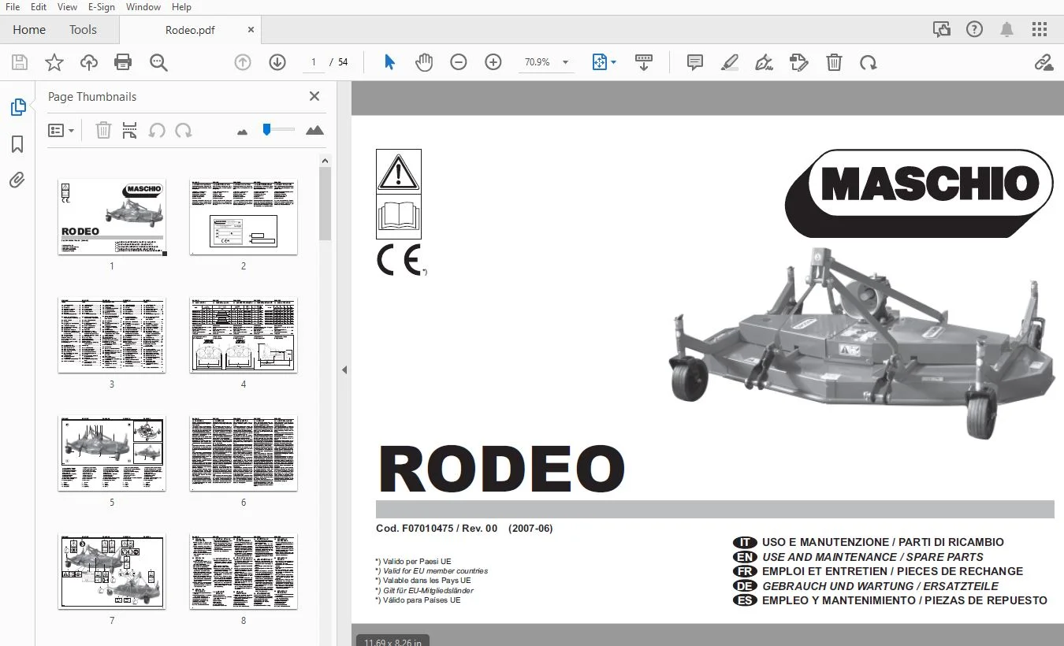
Task: Close the Rodeo.pdf tab
Action: click(x=251, y=30)
